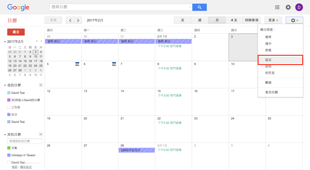Open 春節 假日 event on January 30
Viewport: 310px width, 170px height.
point(100,41)
